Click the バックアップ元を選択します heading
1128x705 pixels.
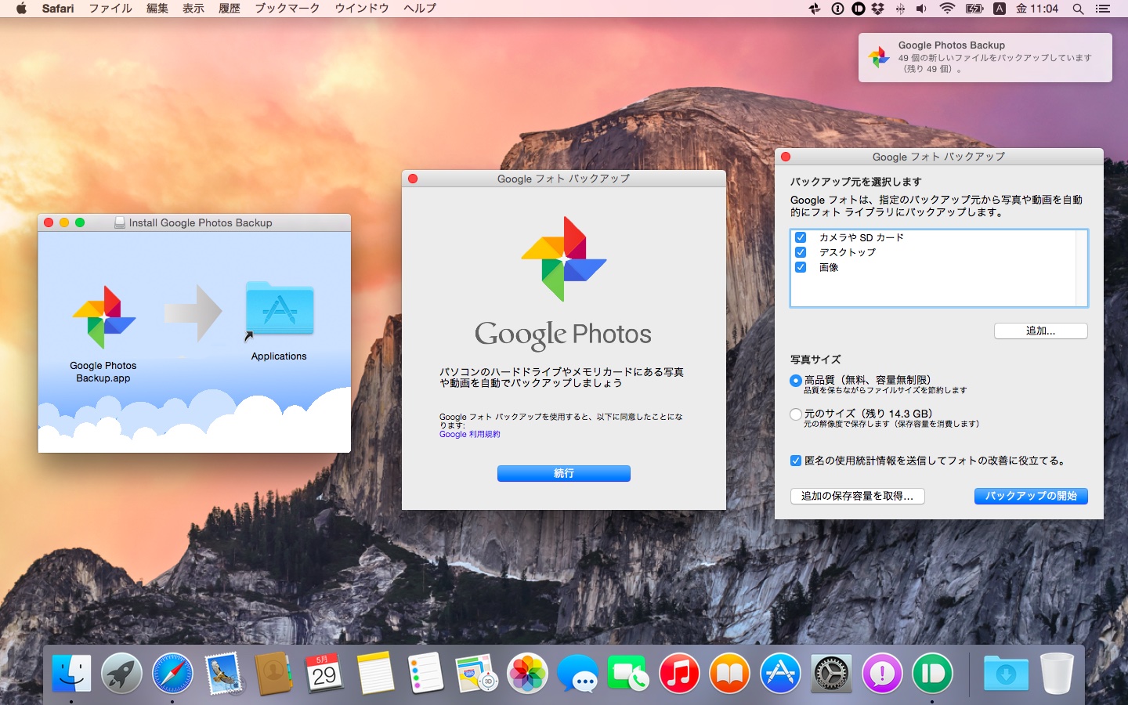click(856, 182)
